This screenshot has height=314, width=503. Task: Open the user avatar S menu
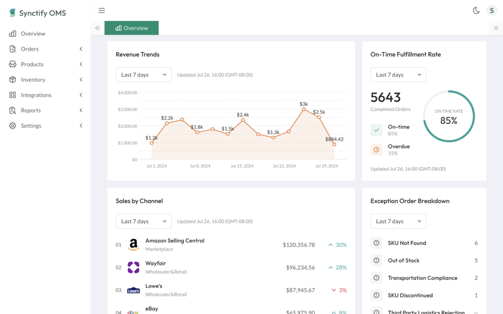[x=491, y=11]
